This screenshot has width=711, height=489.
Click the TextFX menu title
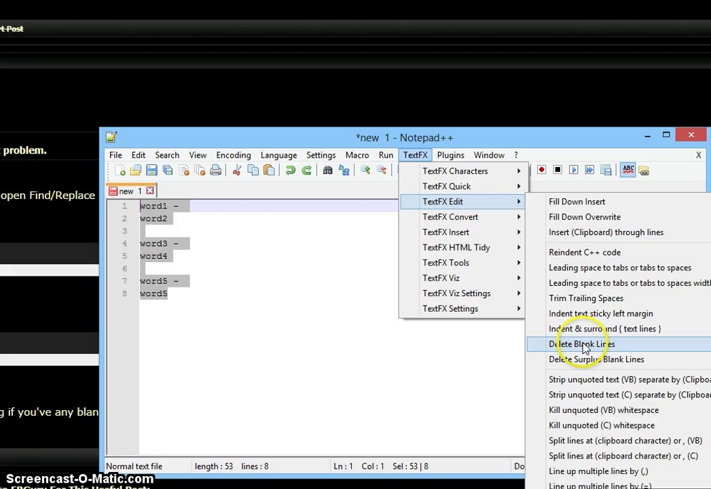416,155
